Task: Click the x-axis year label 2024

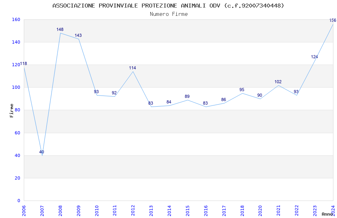Action: pyautogui.click(x=333, y=210)
